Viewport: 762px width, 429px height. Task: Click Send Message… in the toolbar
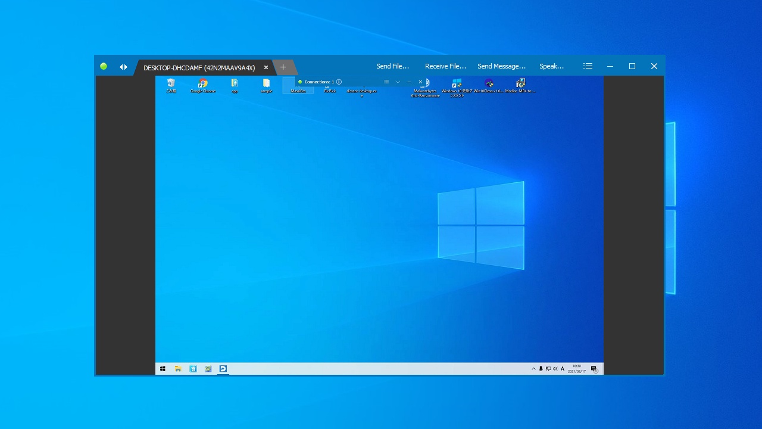[501, 66]
